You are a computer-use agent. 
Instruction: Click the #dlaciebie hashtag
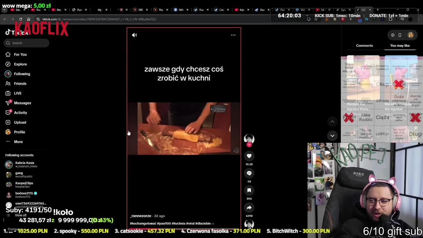click(x=203, y=223)
